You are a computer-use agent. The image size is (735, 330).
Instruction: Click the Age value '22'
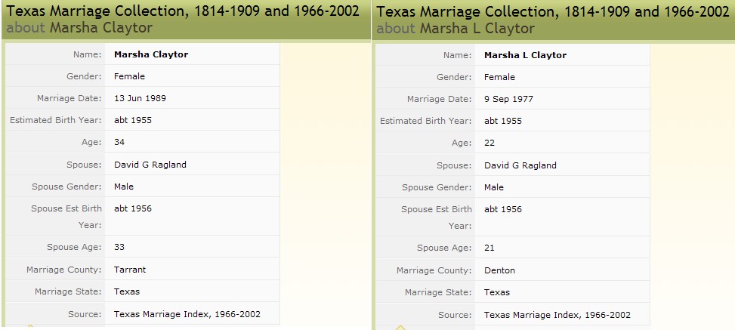pos(489,143)
